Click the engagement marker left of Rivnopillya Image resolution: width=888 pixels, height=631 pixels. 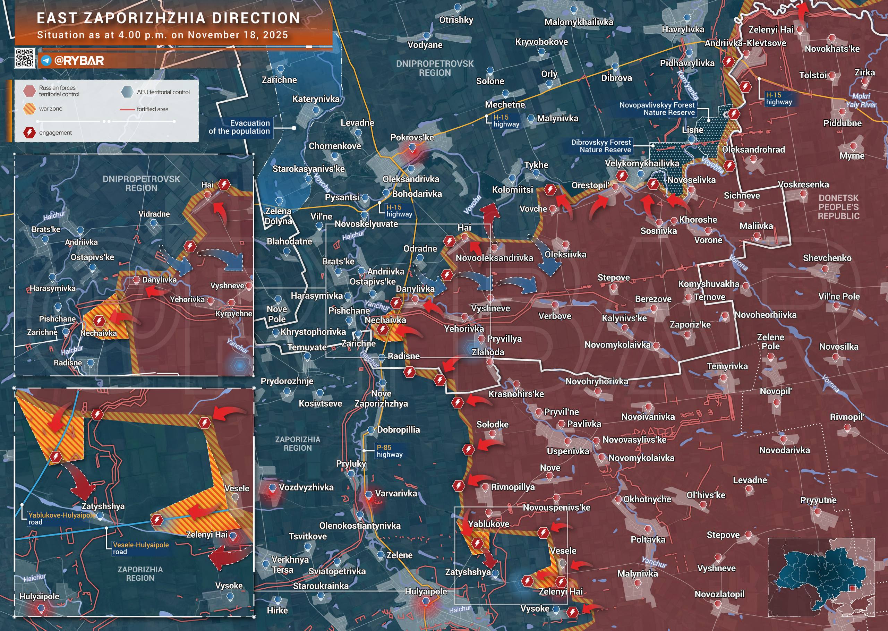(x=459, y=486)
